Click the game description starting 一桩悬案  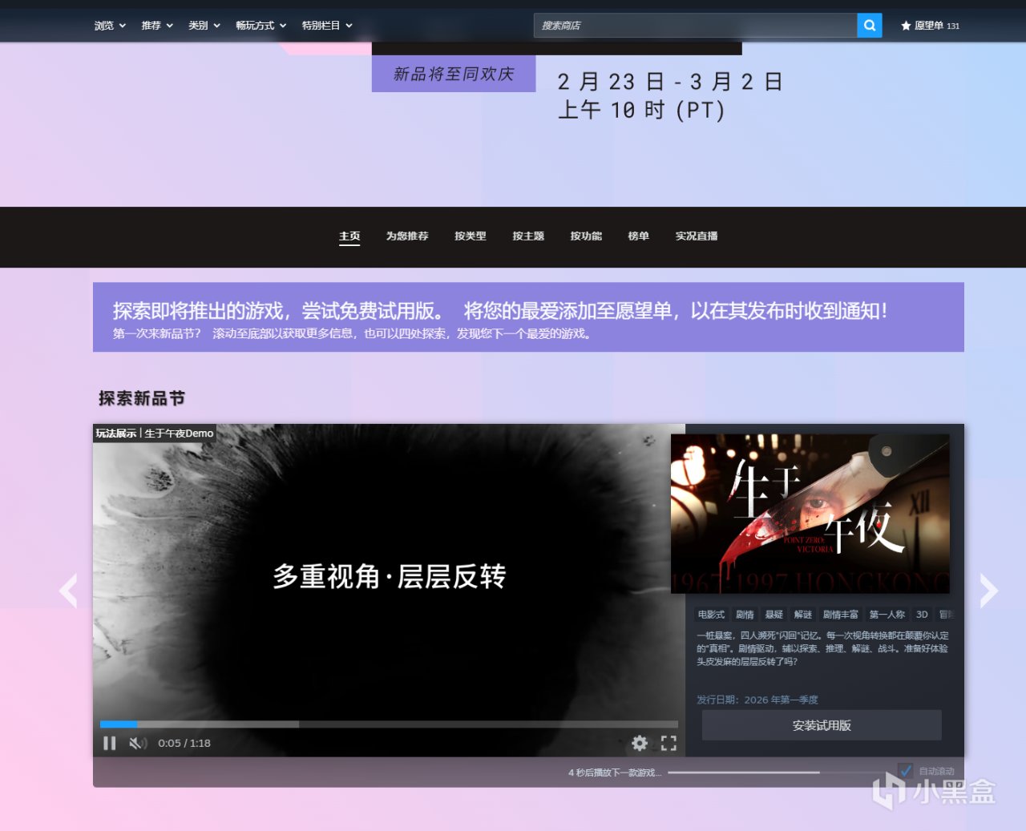click(x=822, y=648)
